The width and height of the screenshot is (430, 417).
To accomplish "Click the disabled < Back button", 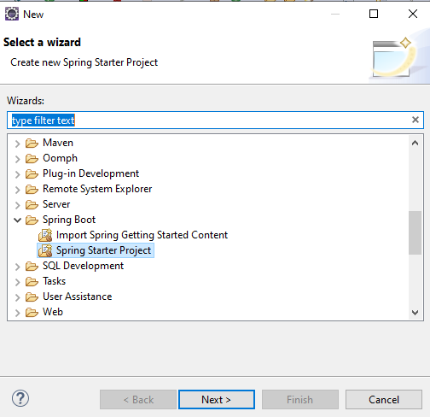I will (x=138, y=399).
